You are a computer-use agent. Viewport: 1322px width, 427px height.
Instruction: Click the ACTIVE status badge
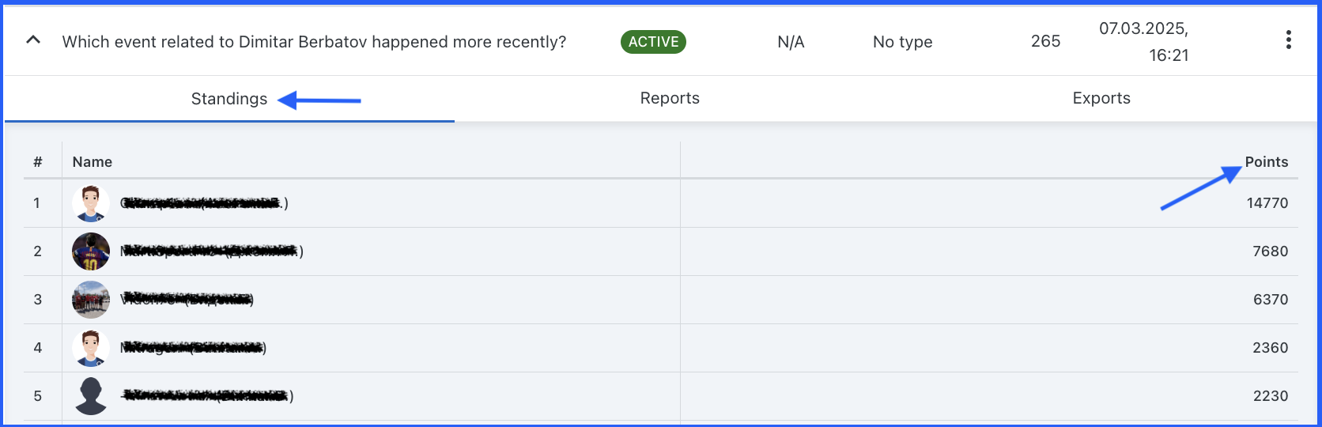pyautogui.click(x=653, y=42)
